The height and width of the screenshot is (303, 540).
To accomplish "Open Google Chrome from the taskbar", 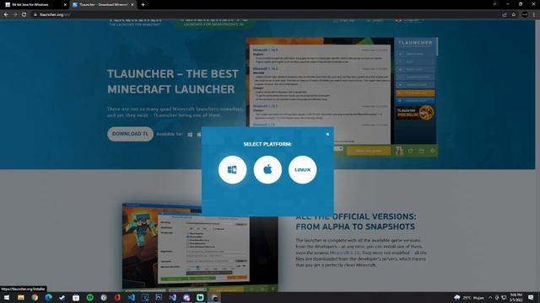I will [35, 297].
